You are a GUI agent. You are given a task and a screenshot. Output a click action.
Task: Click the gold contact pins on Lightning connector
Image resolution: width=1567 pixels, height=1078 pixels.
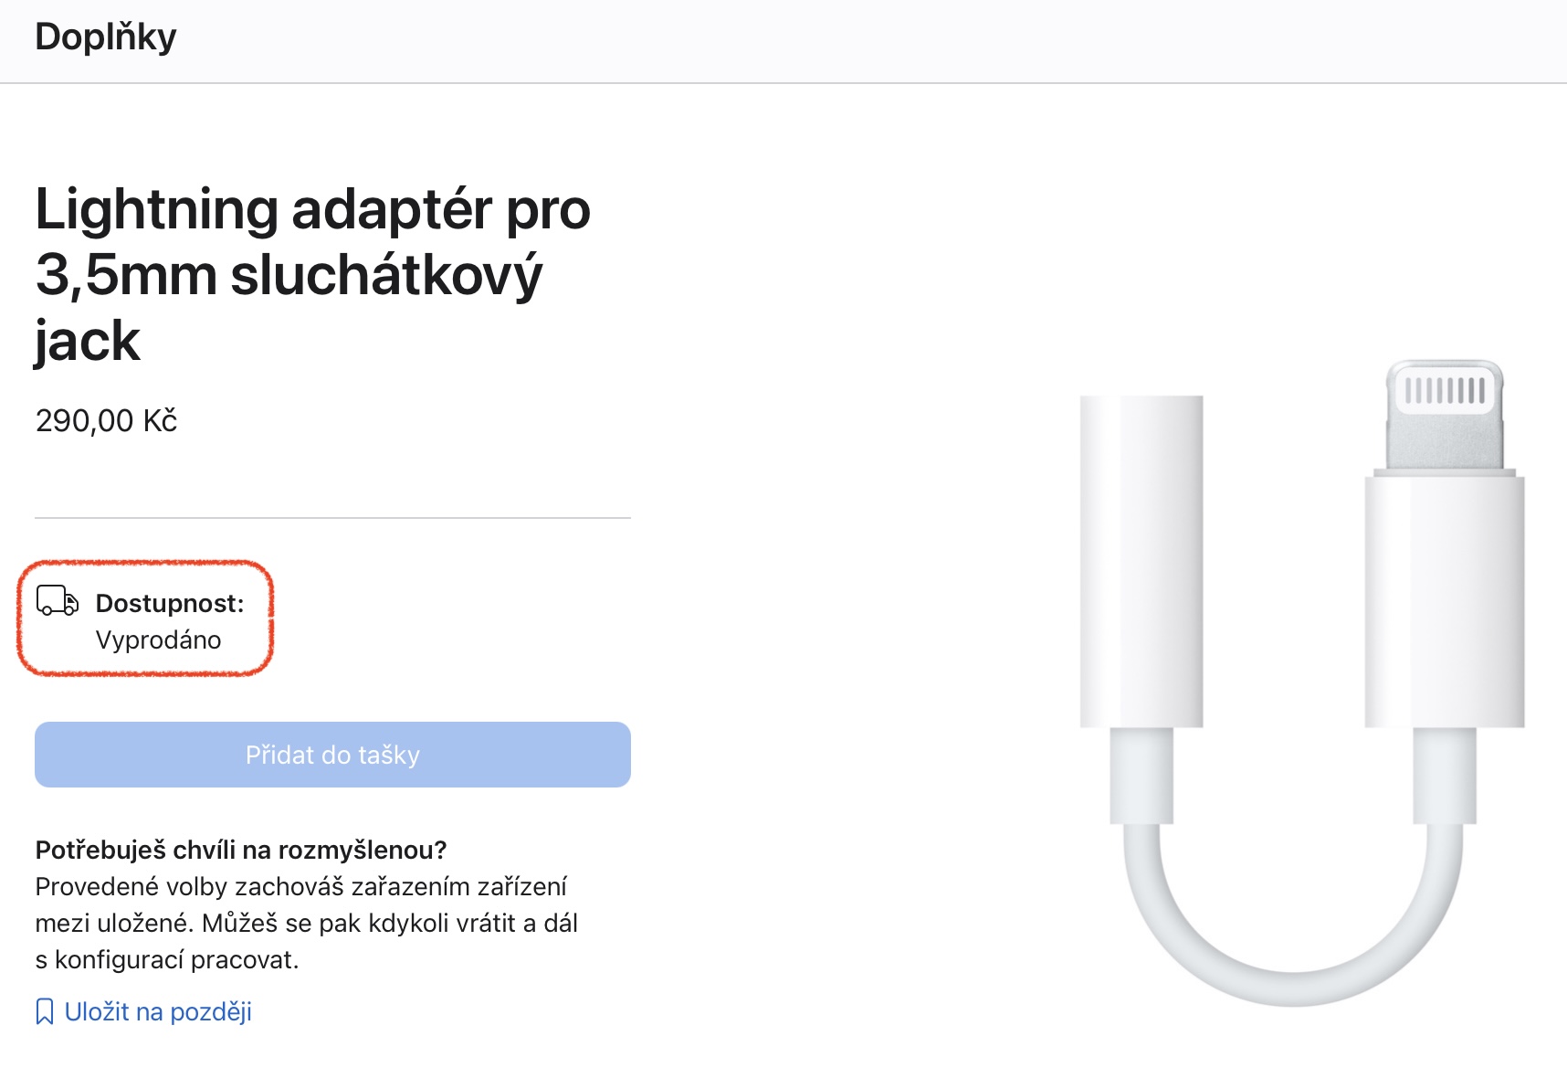pyautogui.click(x=1444, y=390)
